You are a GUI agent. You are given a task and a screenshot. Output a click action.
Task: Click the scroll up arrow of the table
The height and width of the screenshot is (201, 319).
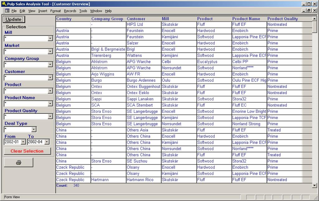315,19
